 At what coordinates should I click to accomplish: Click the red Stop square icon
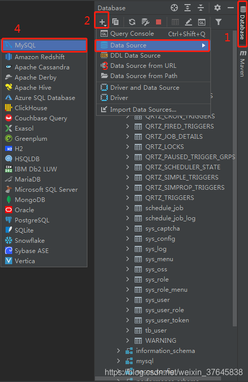[159, 22]
